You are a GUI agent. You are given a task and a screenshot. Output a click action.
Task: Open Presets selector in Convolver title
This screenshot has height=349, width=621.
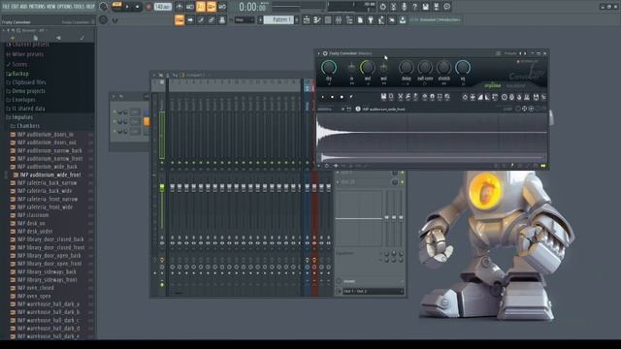tap(509, 53)
